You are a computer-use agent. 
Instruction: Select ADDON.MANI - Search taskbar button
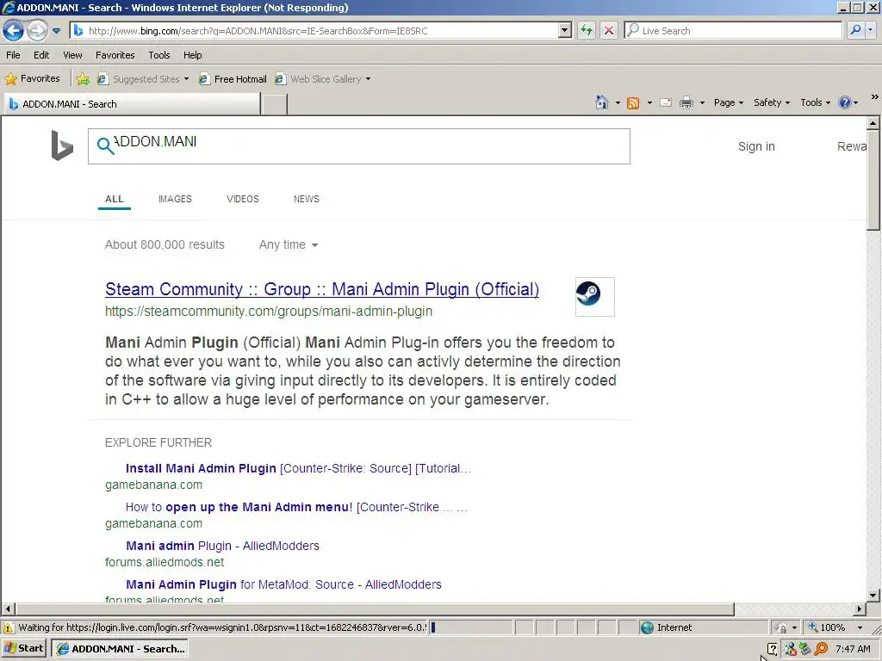119,648
